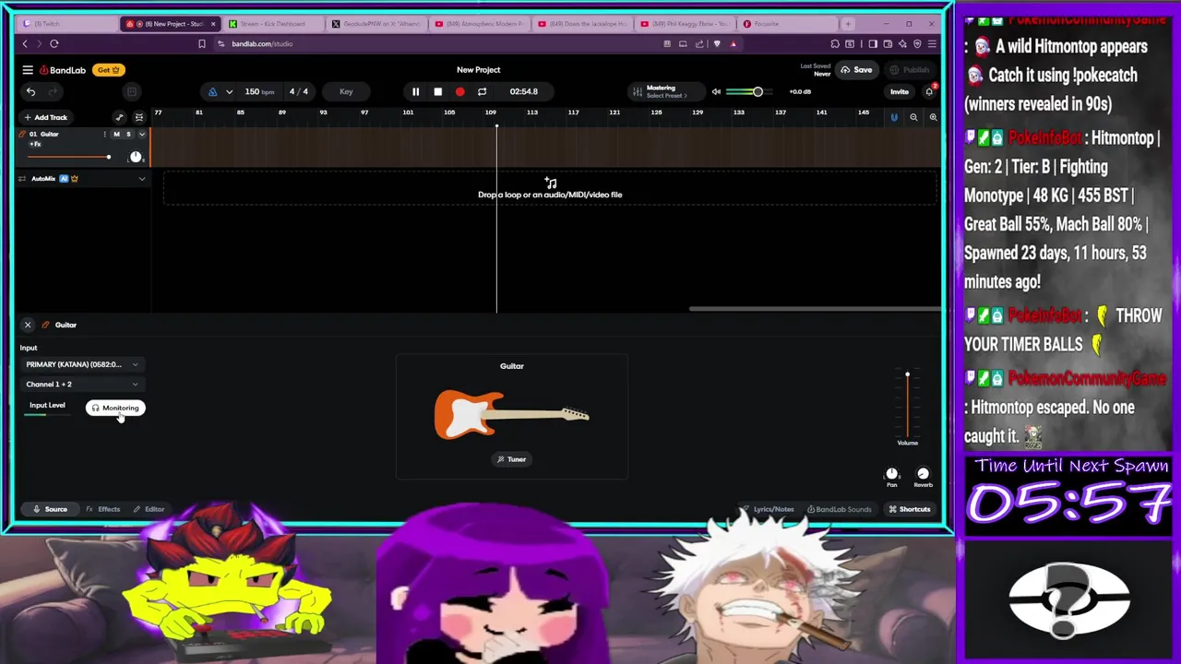Adjust the Guitar track pan knob
The image size is (1181, 664).
(136, 158)
